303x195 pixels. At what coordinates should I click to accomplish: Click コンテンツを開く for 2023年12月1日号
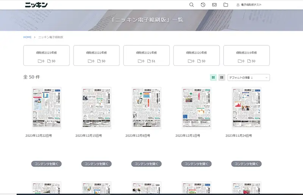pyautogui.click(x=197, y=164)
